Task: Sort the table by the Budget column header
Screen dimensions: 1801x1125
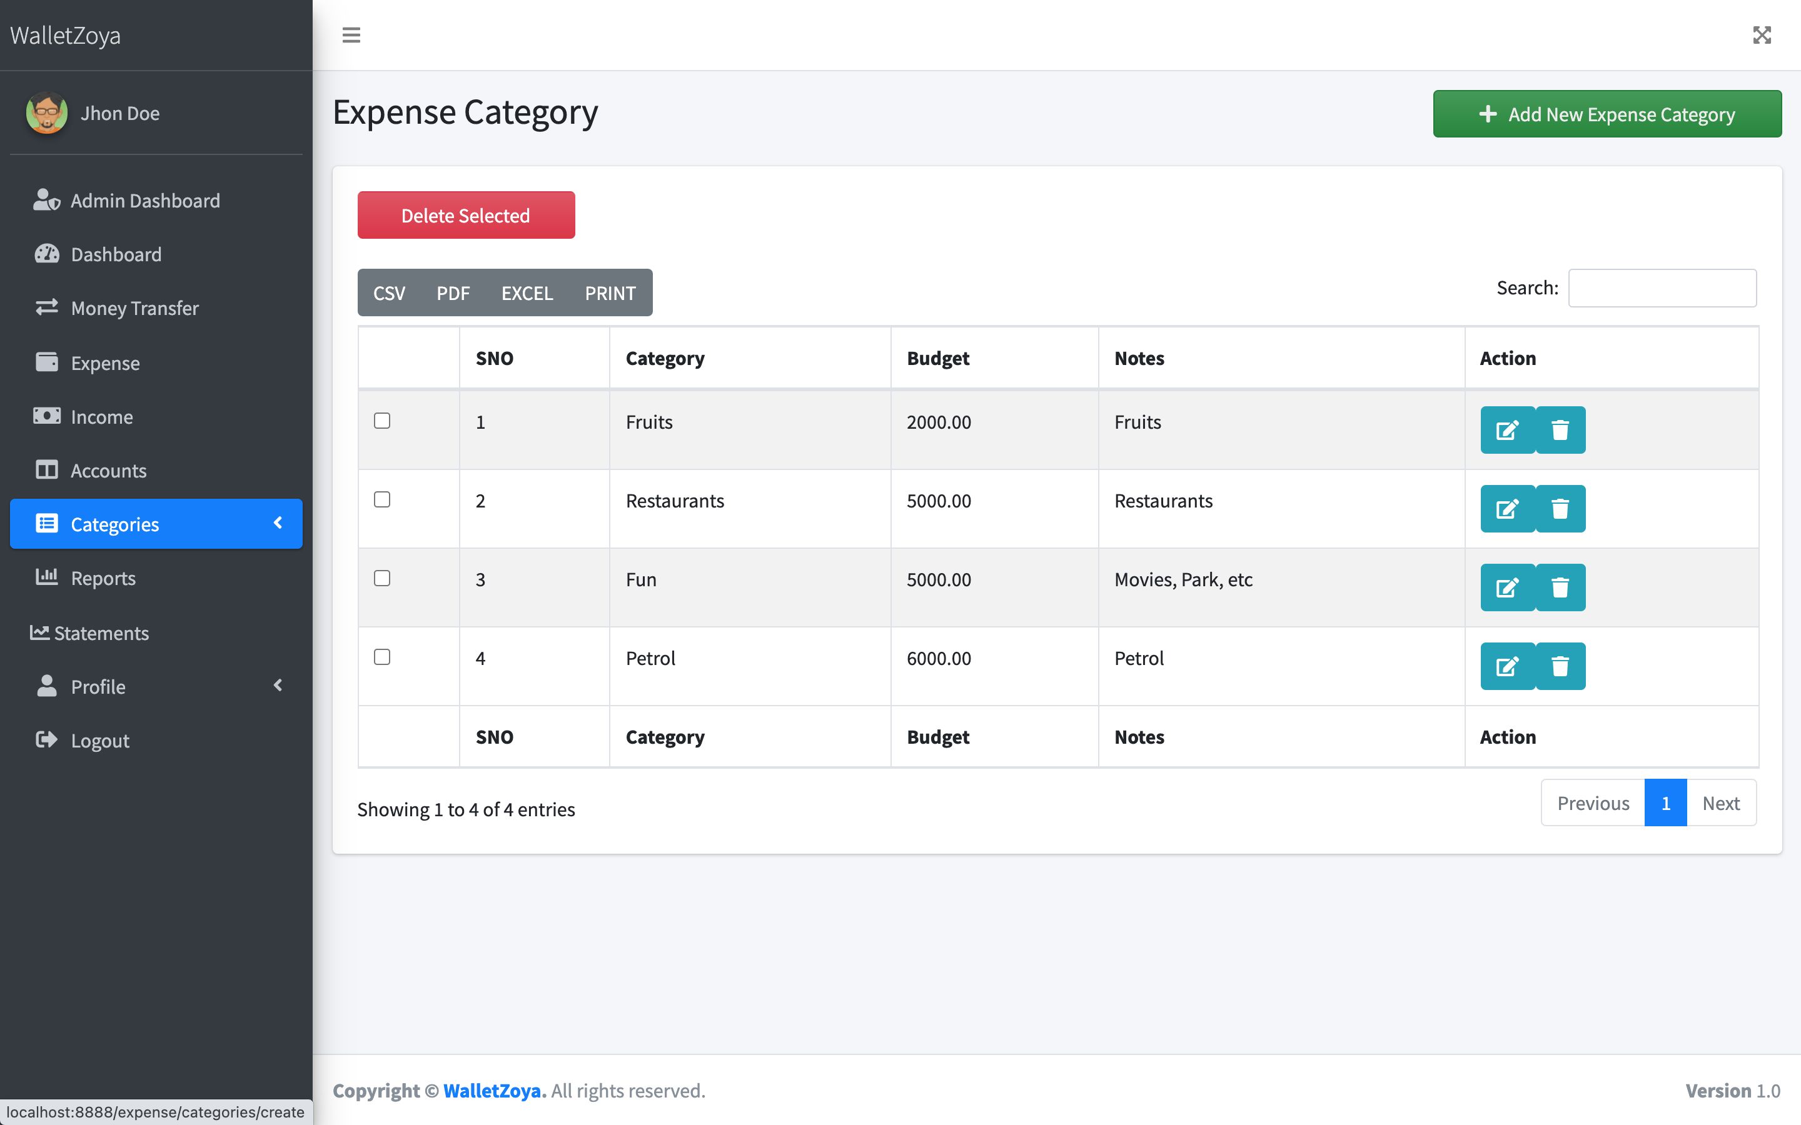Action: pos(938,359)
